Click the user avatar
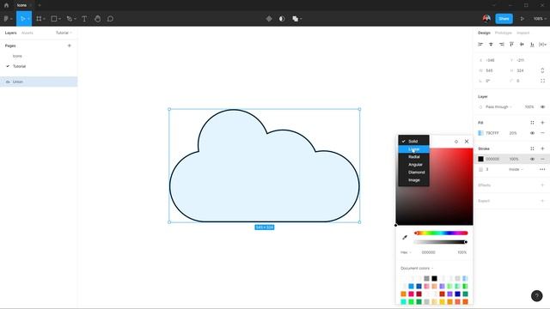 486,19
